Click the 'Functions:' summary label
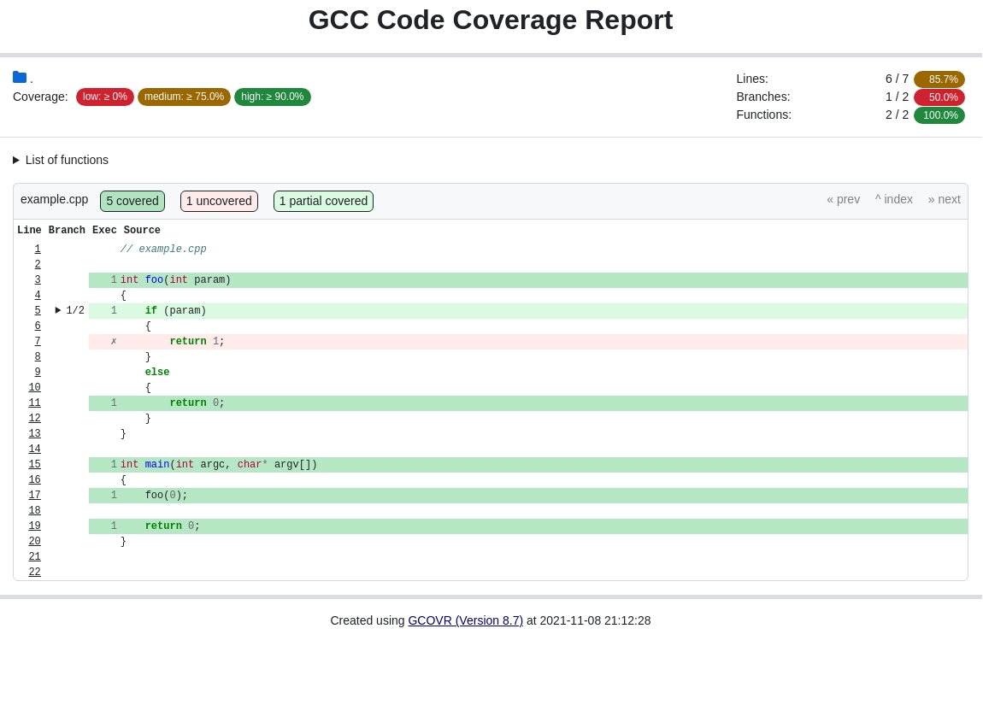Viewport: 983px width, 705px height. [x=763, y=115]
